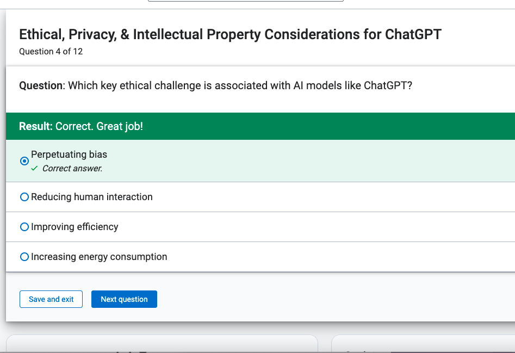Screen dimensions: 515x353
Task: Click the bottom-right card below the quiz
Action: (423, 343)
